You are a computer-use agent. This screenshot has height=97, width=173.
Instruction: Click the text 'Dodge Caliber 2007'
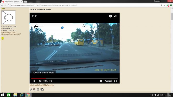click(8, 32)
